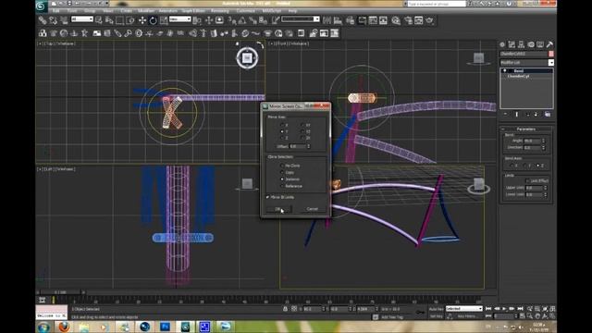Click the Bend Direction value field

[x=533, y=148]
